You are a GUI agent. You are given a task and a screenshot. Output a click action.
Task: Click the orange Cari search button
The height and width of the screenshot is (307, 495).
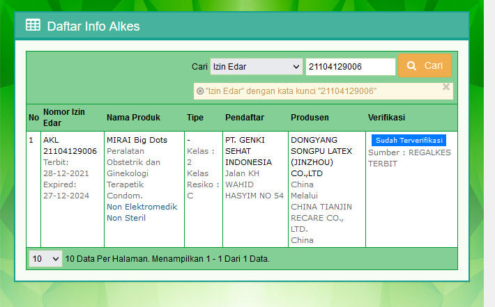425,65
